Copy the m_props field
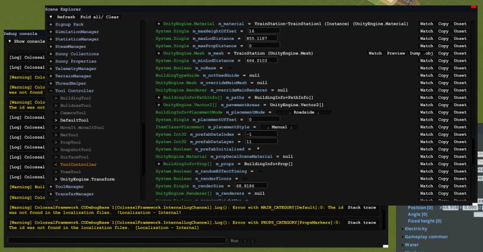The height and width of the screenshot is (252, 483). (x=443, y=164)
